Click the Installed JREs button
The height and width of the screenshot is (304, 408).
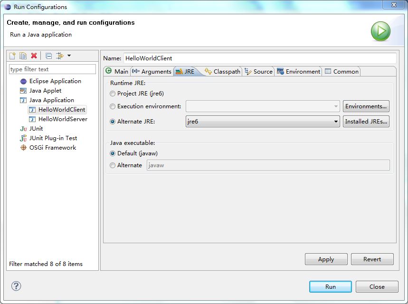click(x=366, y=122)
